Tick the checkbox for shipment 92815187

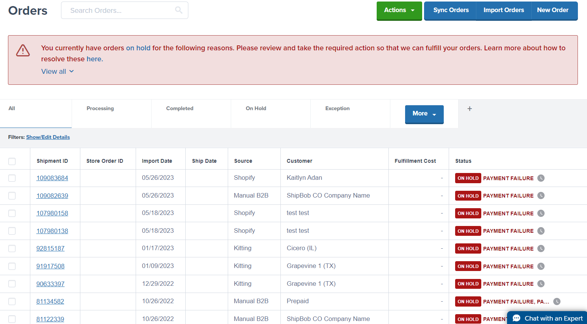pyautogui.click(x=12, y=248)
